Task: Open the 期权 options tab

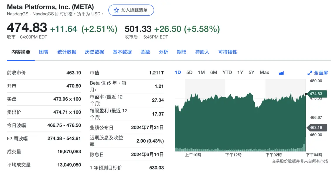Action: click(x=182, y=52)
